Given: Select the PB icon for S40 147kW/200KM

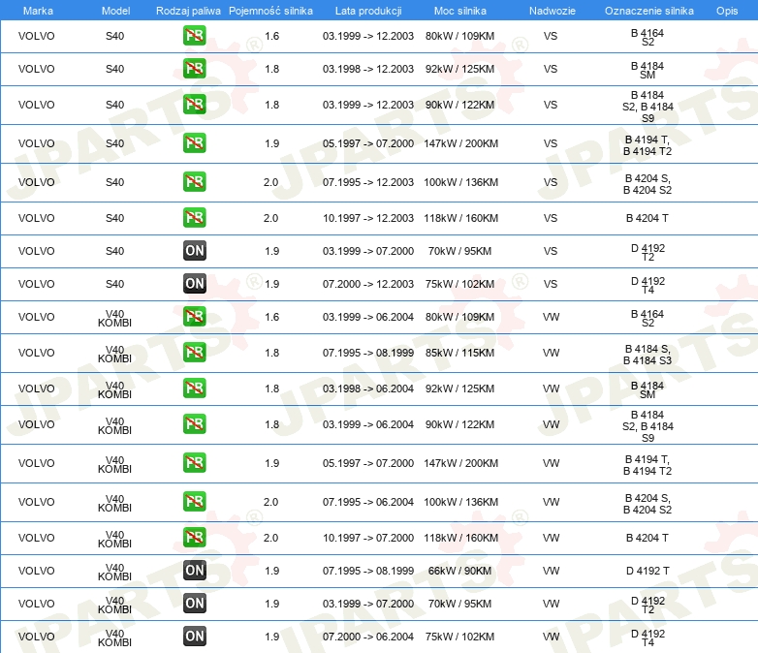Looking at the screenshot, I should (x=194, y=143).
